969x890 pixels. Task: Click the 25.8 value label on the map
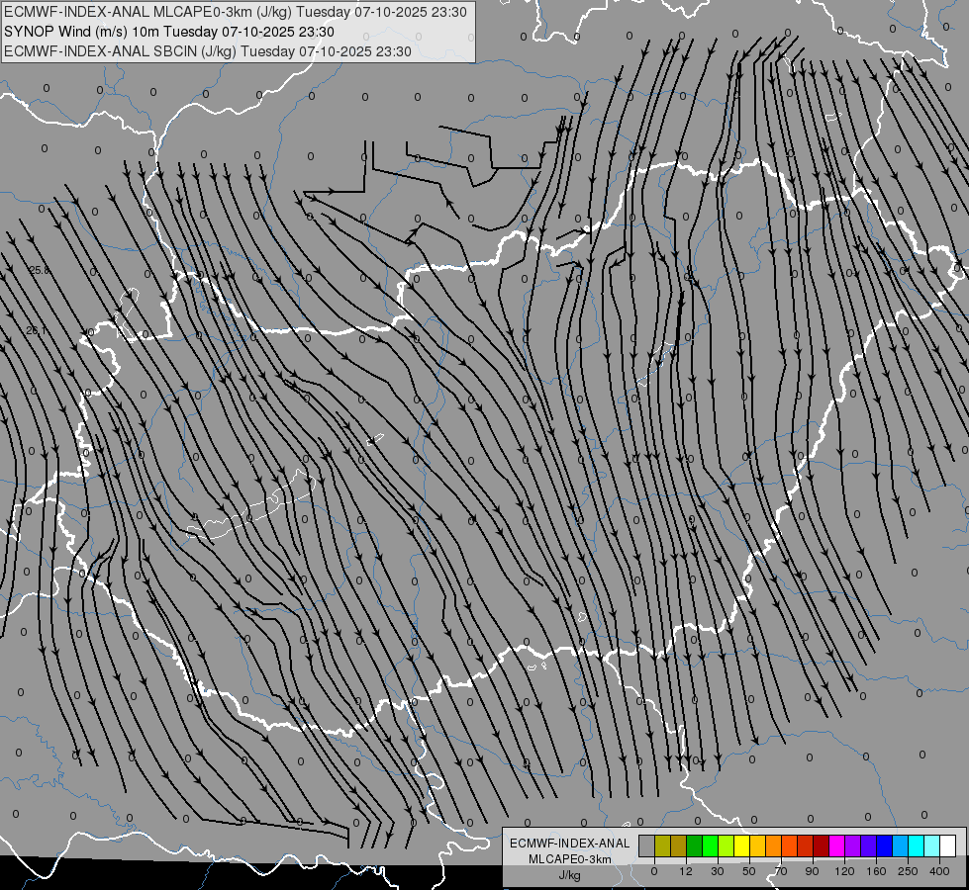pyautogui.click(x=39, y=270)
